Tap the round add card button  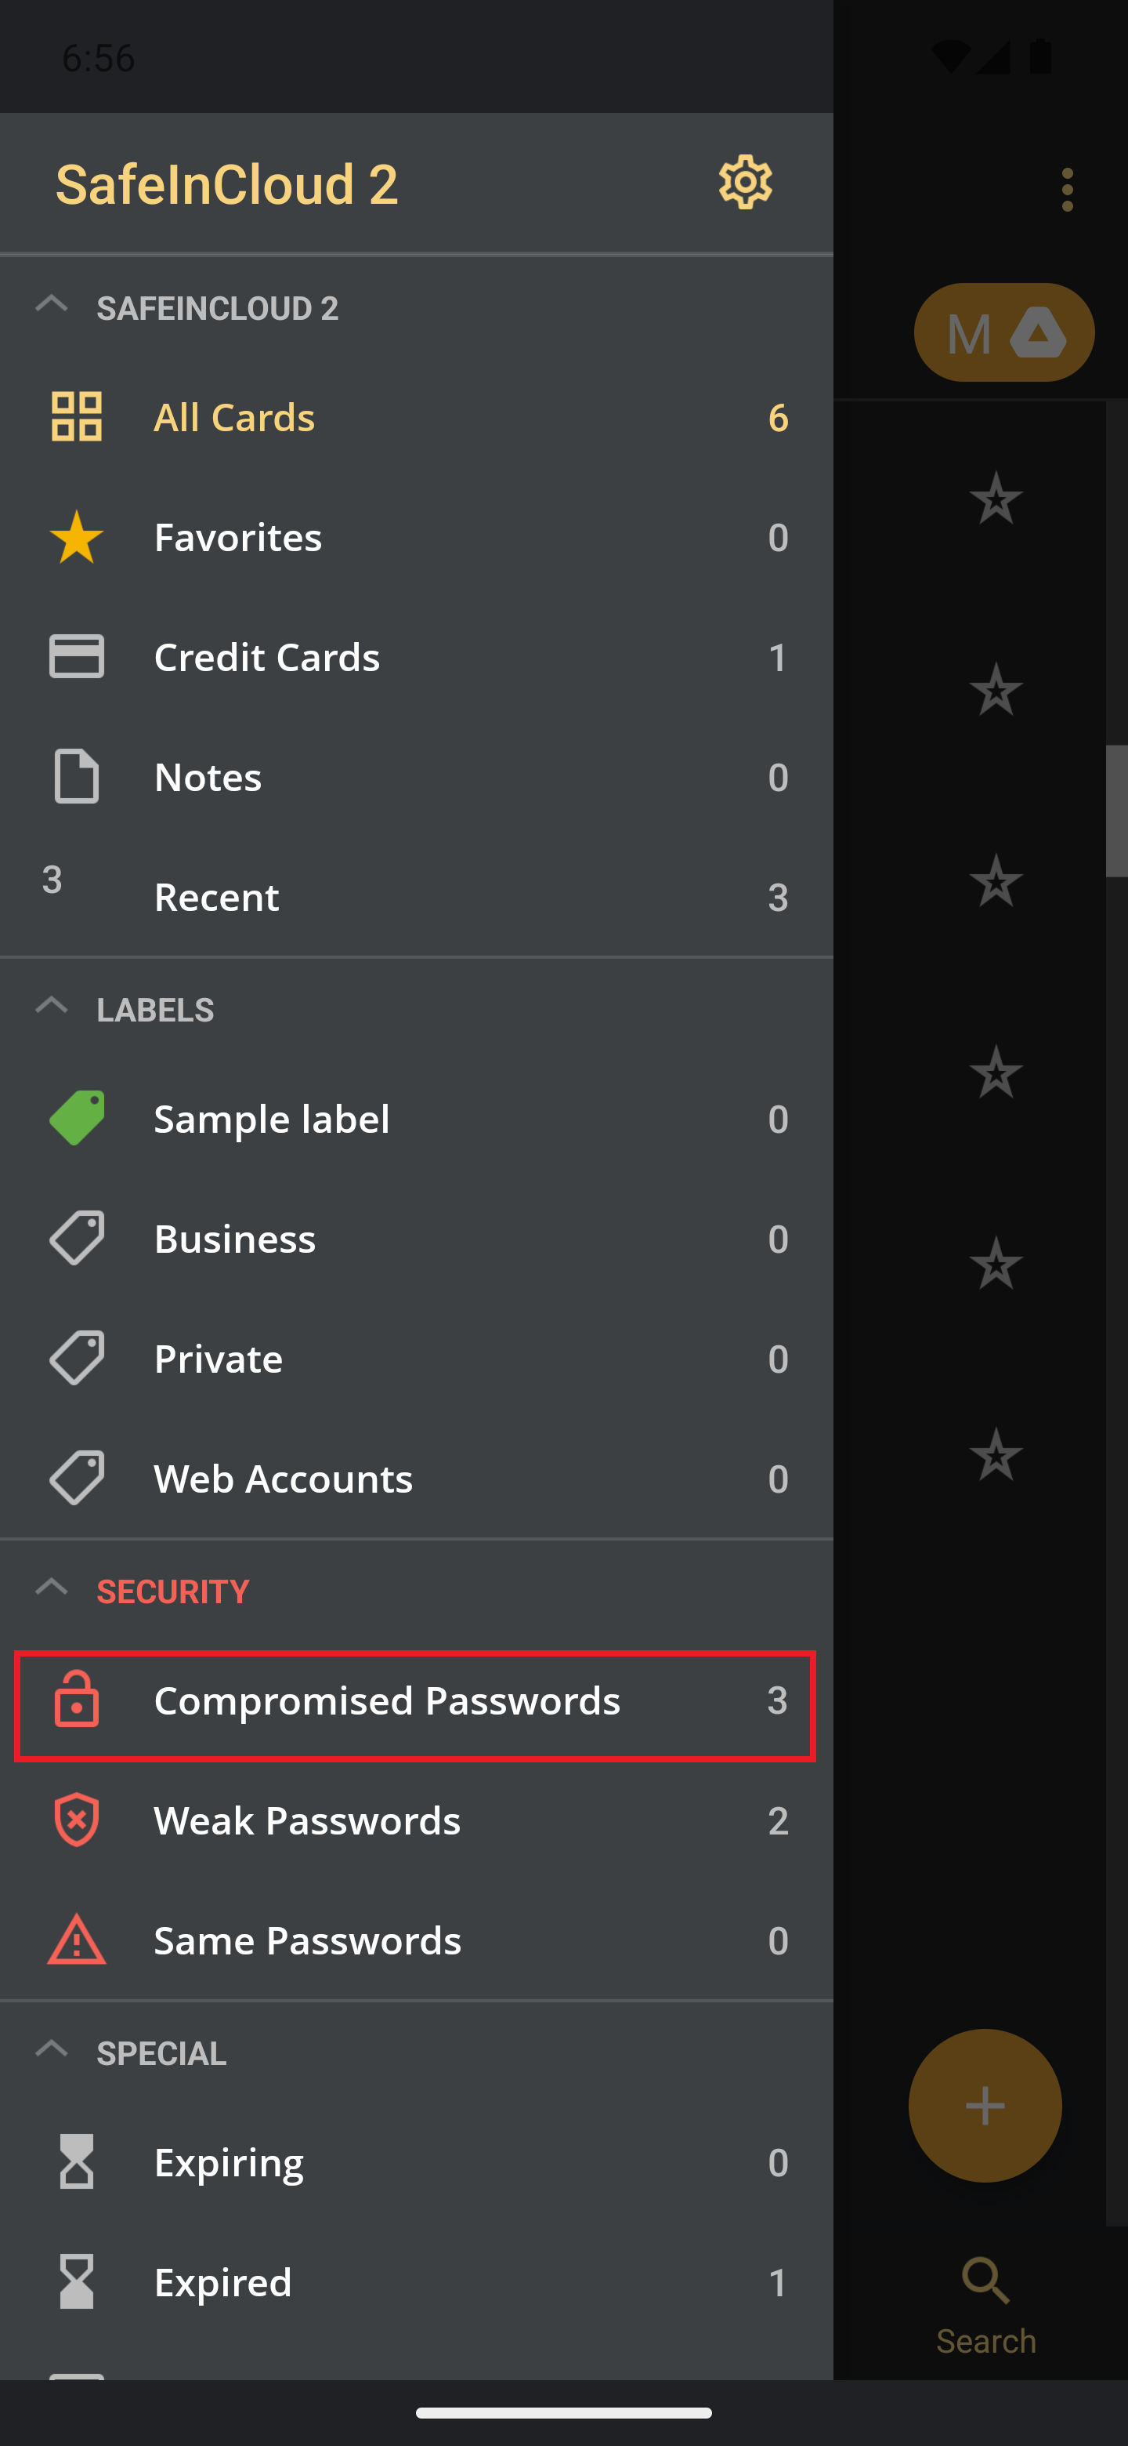pyautogui.click(x=984, y=2105)
